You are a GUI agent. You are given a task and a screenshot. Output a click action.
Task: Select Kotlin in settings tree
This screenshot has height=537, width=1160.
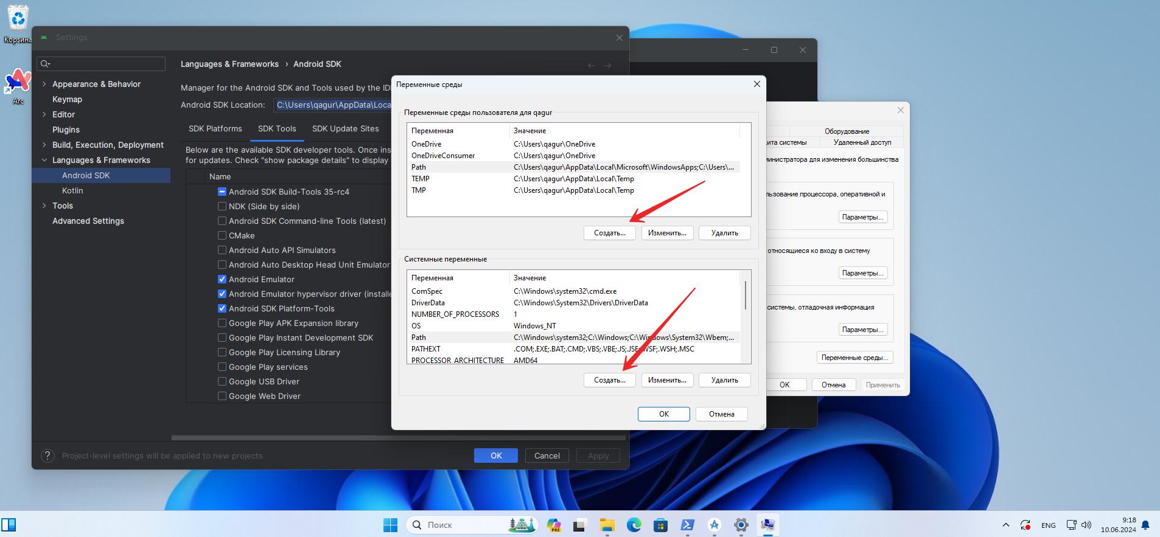[x=72, y=190]
